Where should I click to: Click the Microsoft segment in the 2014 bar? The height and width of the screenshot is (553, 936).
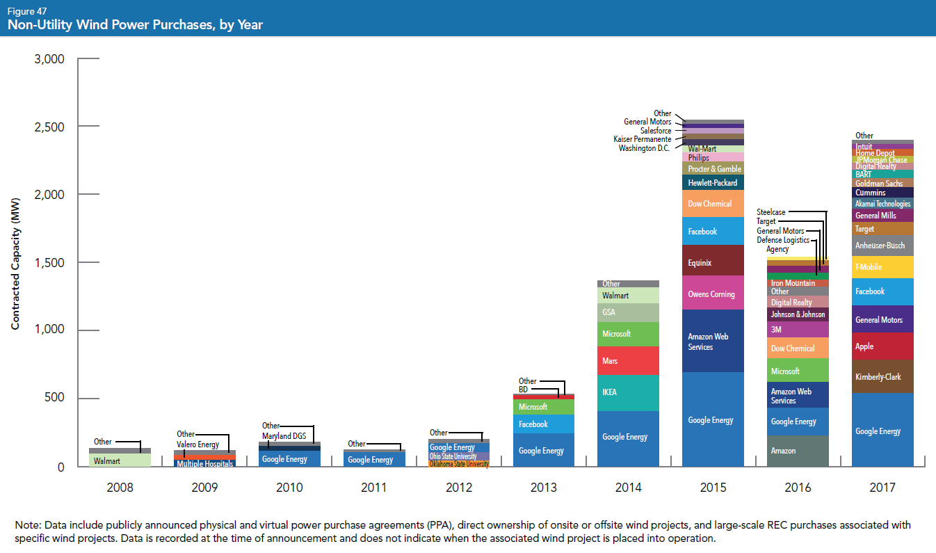pos(629,335)
